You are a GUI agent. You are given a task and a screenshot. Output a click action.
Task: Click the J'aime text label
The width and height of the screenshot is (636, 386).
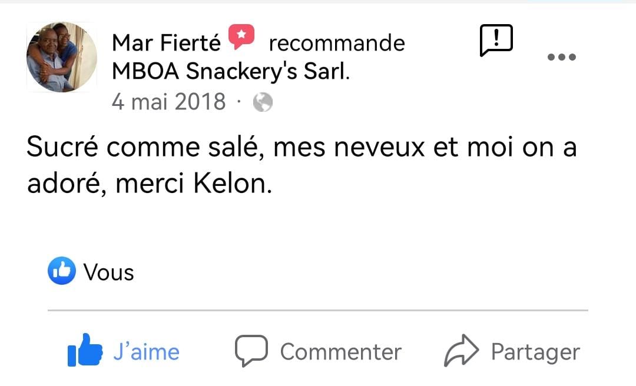pyautogui.click(x=146, y=352)
